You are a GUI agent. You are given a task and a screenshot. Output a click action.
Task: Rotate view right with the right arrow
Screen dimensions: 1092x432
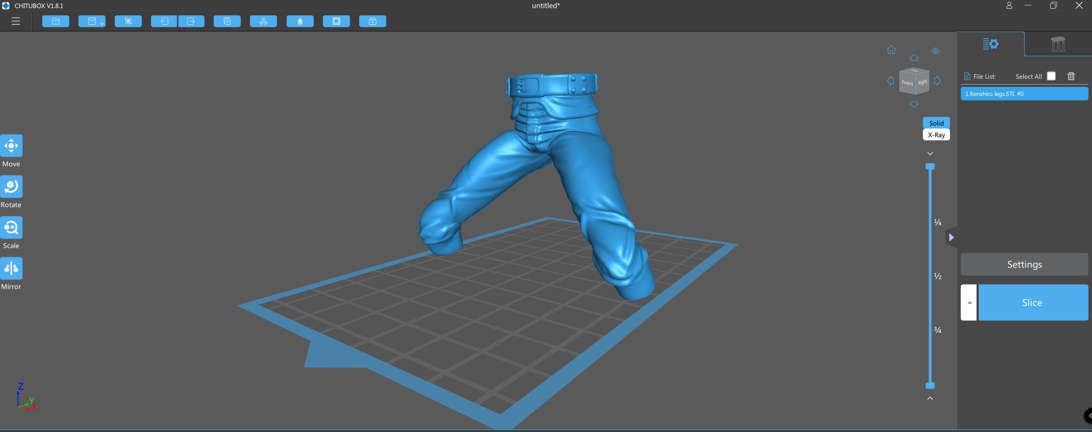[937, 81]
